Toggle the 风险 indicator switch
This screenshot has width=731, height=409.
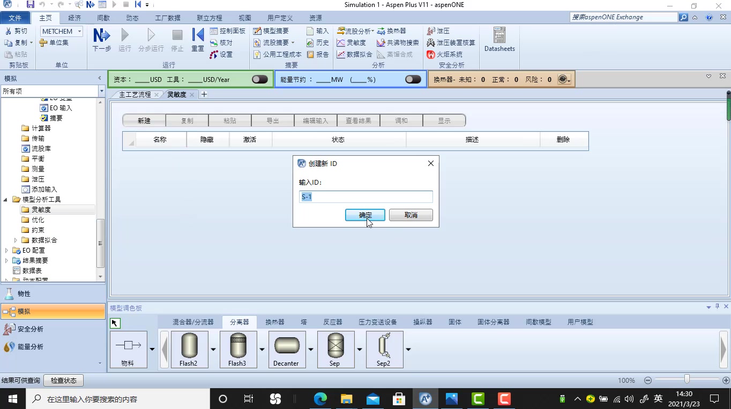563,79
